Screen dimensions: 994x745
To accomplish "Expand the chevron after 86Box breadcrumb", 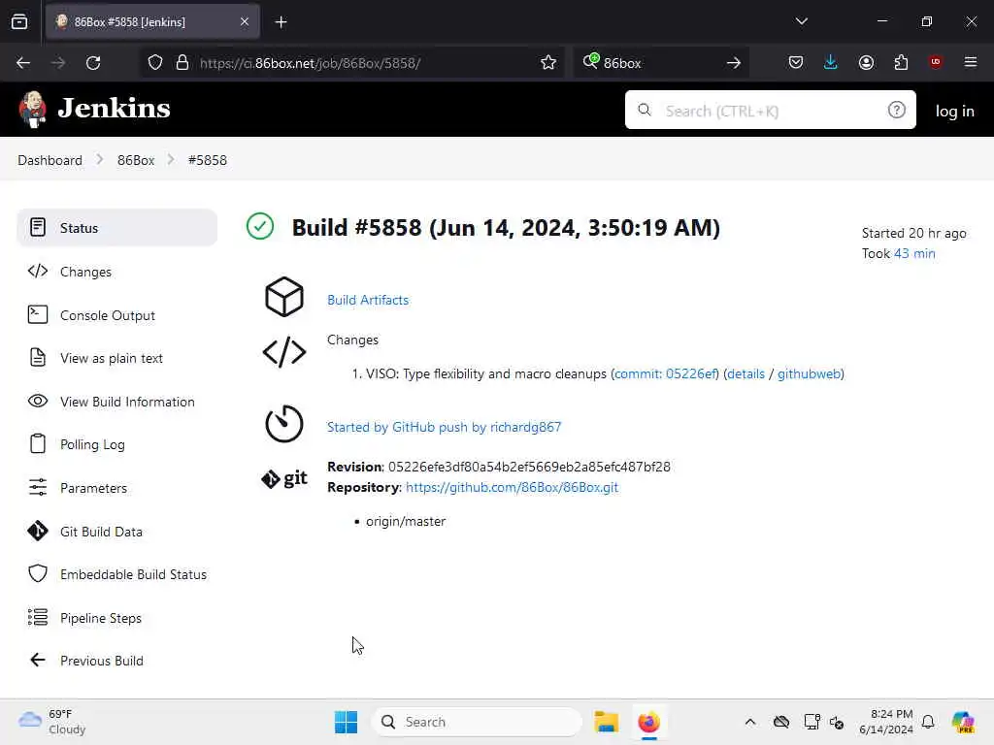I will pyautogui.click(x=171, y=160).
